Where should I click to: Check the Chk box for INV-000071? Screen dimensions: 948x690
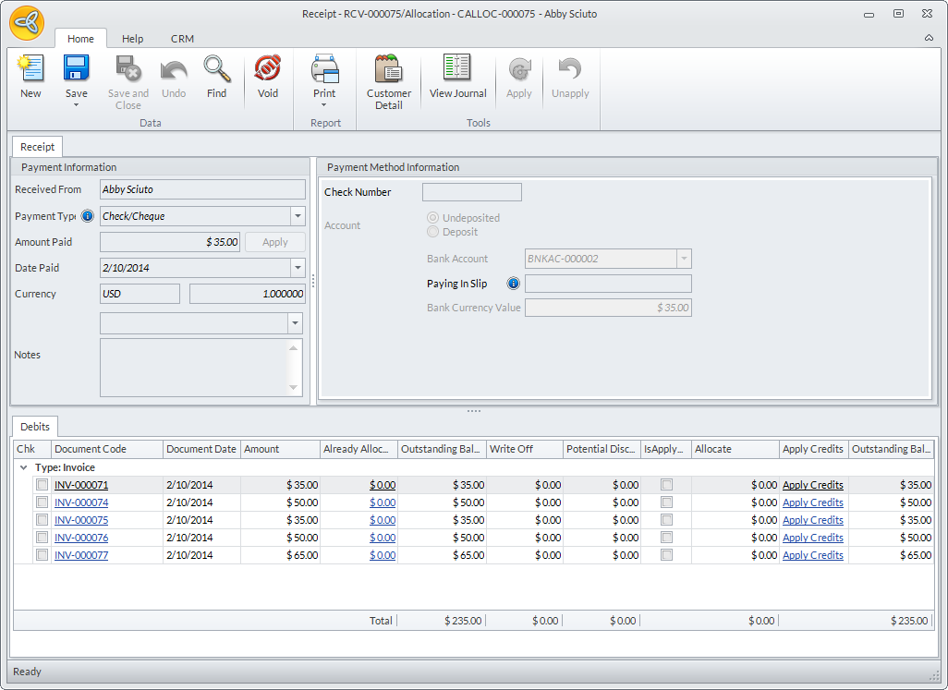pyautogui.click(x=42, y=485)
